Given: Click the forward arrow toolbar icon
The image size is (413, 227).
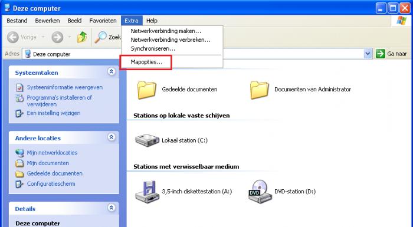Looking at the screenshot, I should pos(57,37).
